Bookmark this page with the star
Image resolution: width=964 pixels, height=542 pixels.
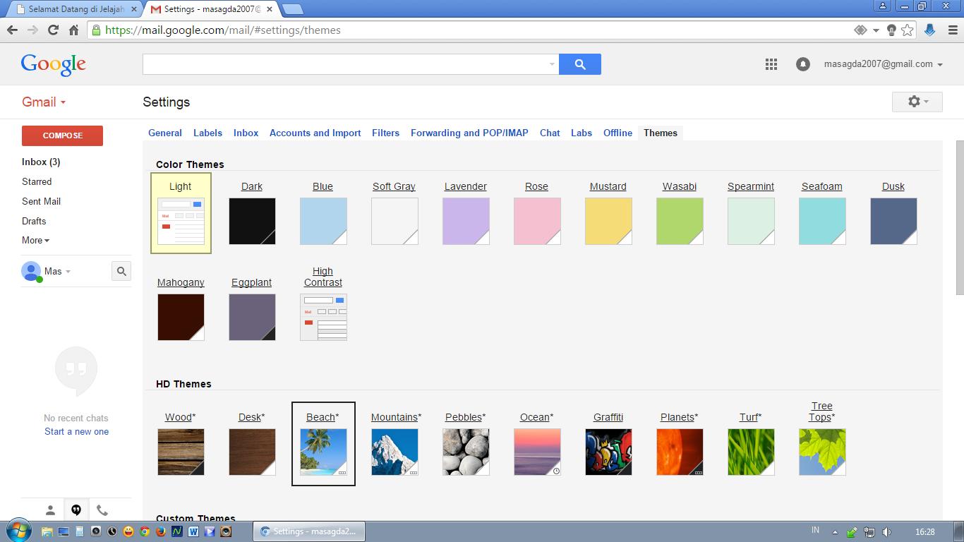[x=908, y=30]
